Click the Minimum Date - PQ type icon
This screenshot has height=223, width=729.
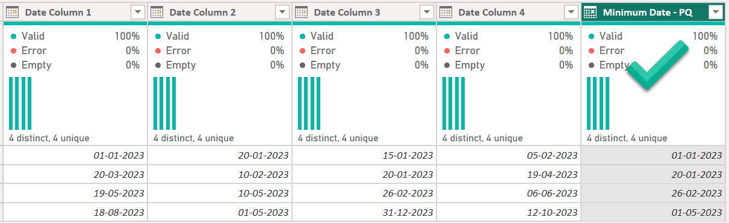[591, 12]
